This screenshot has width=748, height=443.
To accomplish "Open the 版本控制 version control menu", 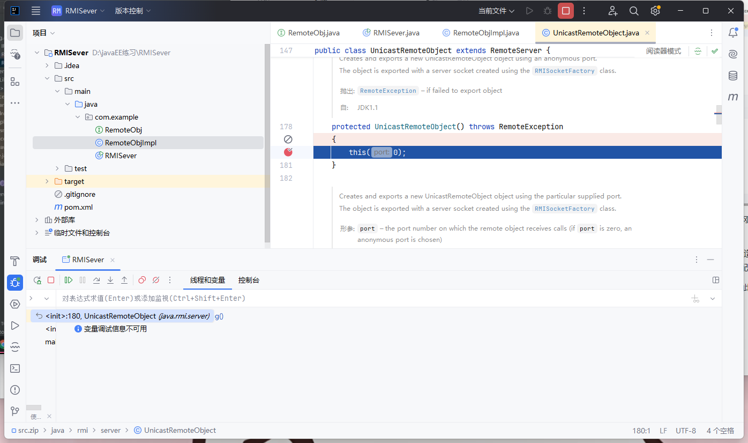I will point(132,11).
